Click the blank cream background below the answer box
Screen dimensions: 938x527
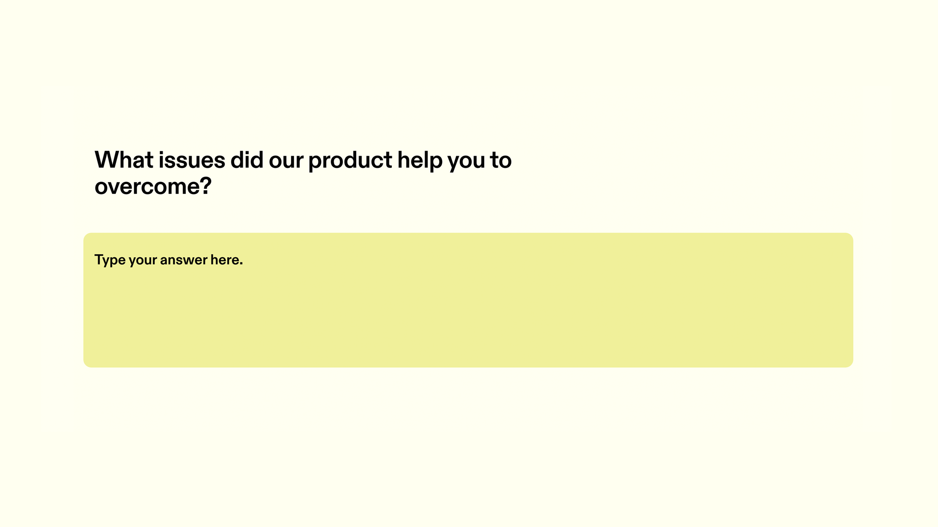[x=468, y=444]
